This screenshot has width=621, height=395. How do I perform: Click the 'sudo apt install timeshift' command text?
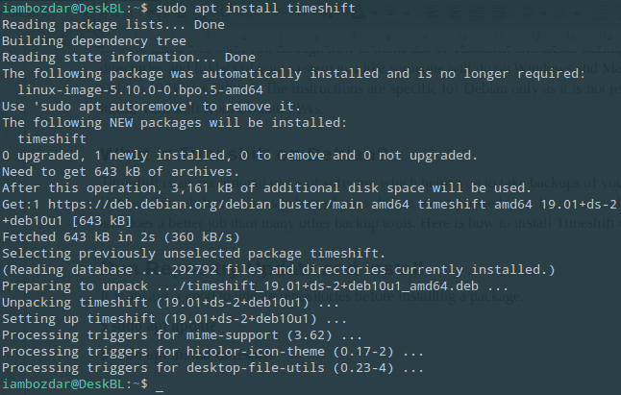point(256,9)
